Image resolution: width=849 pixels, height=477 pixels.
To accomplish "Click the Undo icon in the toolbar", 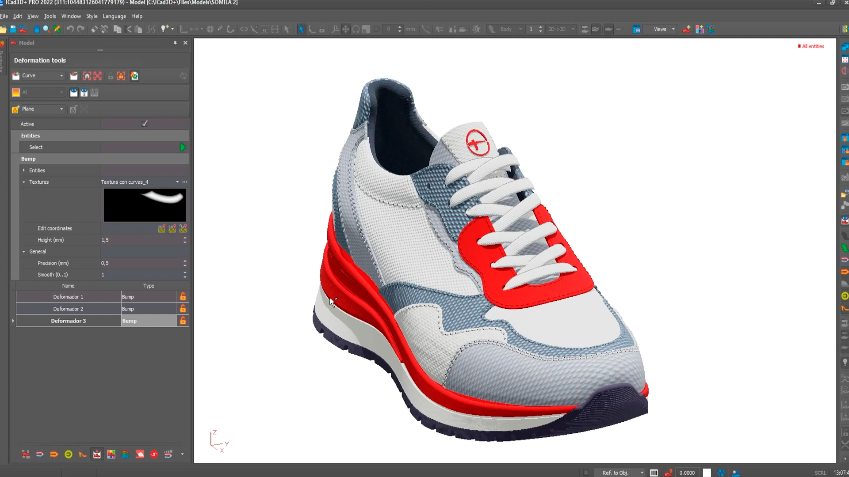I will pos(69,29).
